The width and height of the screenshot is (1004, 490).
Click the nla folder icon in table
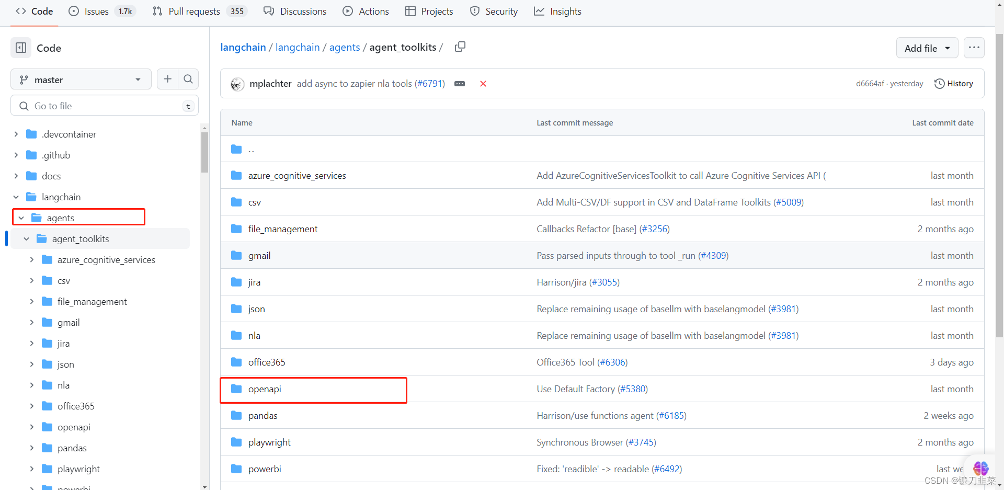pos(236,335)
